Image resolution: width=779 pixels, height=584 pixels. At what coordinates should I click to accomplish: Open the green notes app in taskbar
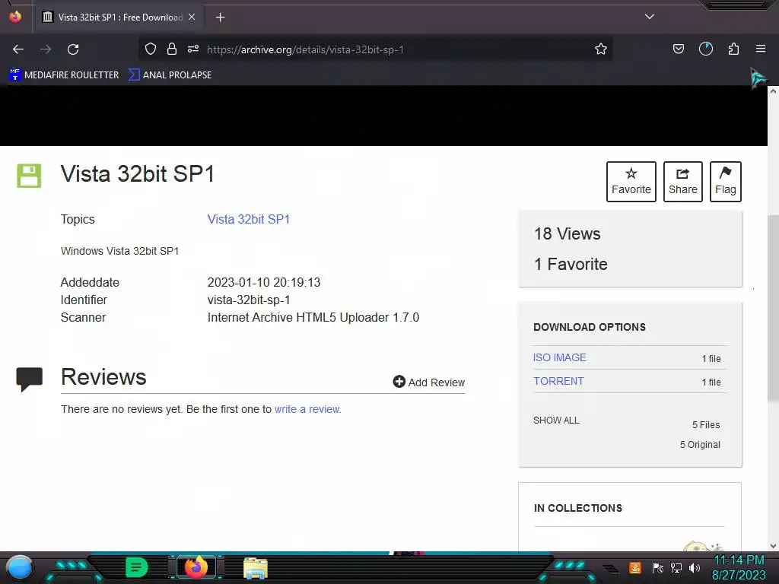[x=136, y=567]
